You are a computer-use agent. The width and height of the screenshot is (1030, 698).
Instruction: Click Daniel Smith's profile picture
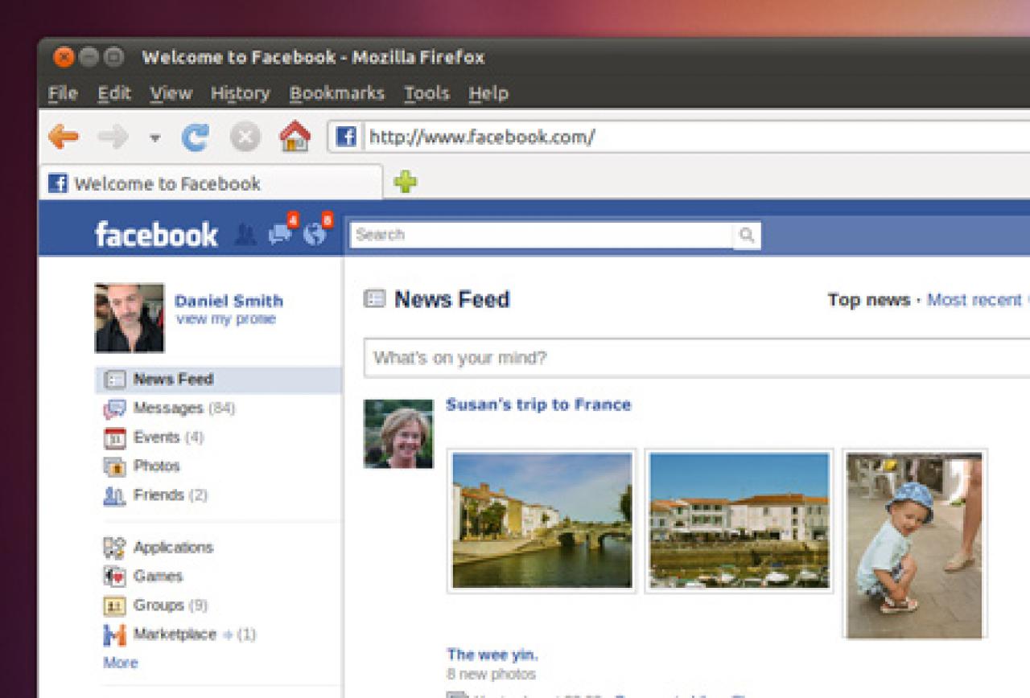[130, 318]
